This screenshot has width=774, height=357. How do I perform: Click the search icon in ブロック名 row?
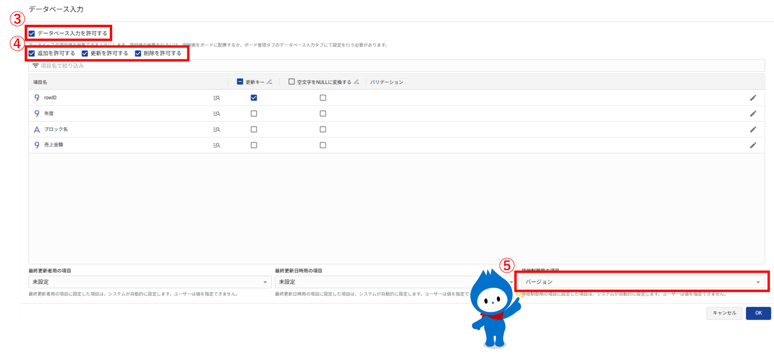click(217, 130)
